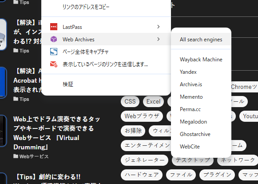The width and height of the screenshot is (258, 184).
Task: Select Megalodon in submenu
Action: coord(201,122)
